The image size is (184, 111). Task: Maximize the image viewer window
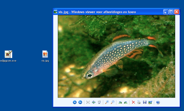coord(171,12)
